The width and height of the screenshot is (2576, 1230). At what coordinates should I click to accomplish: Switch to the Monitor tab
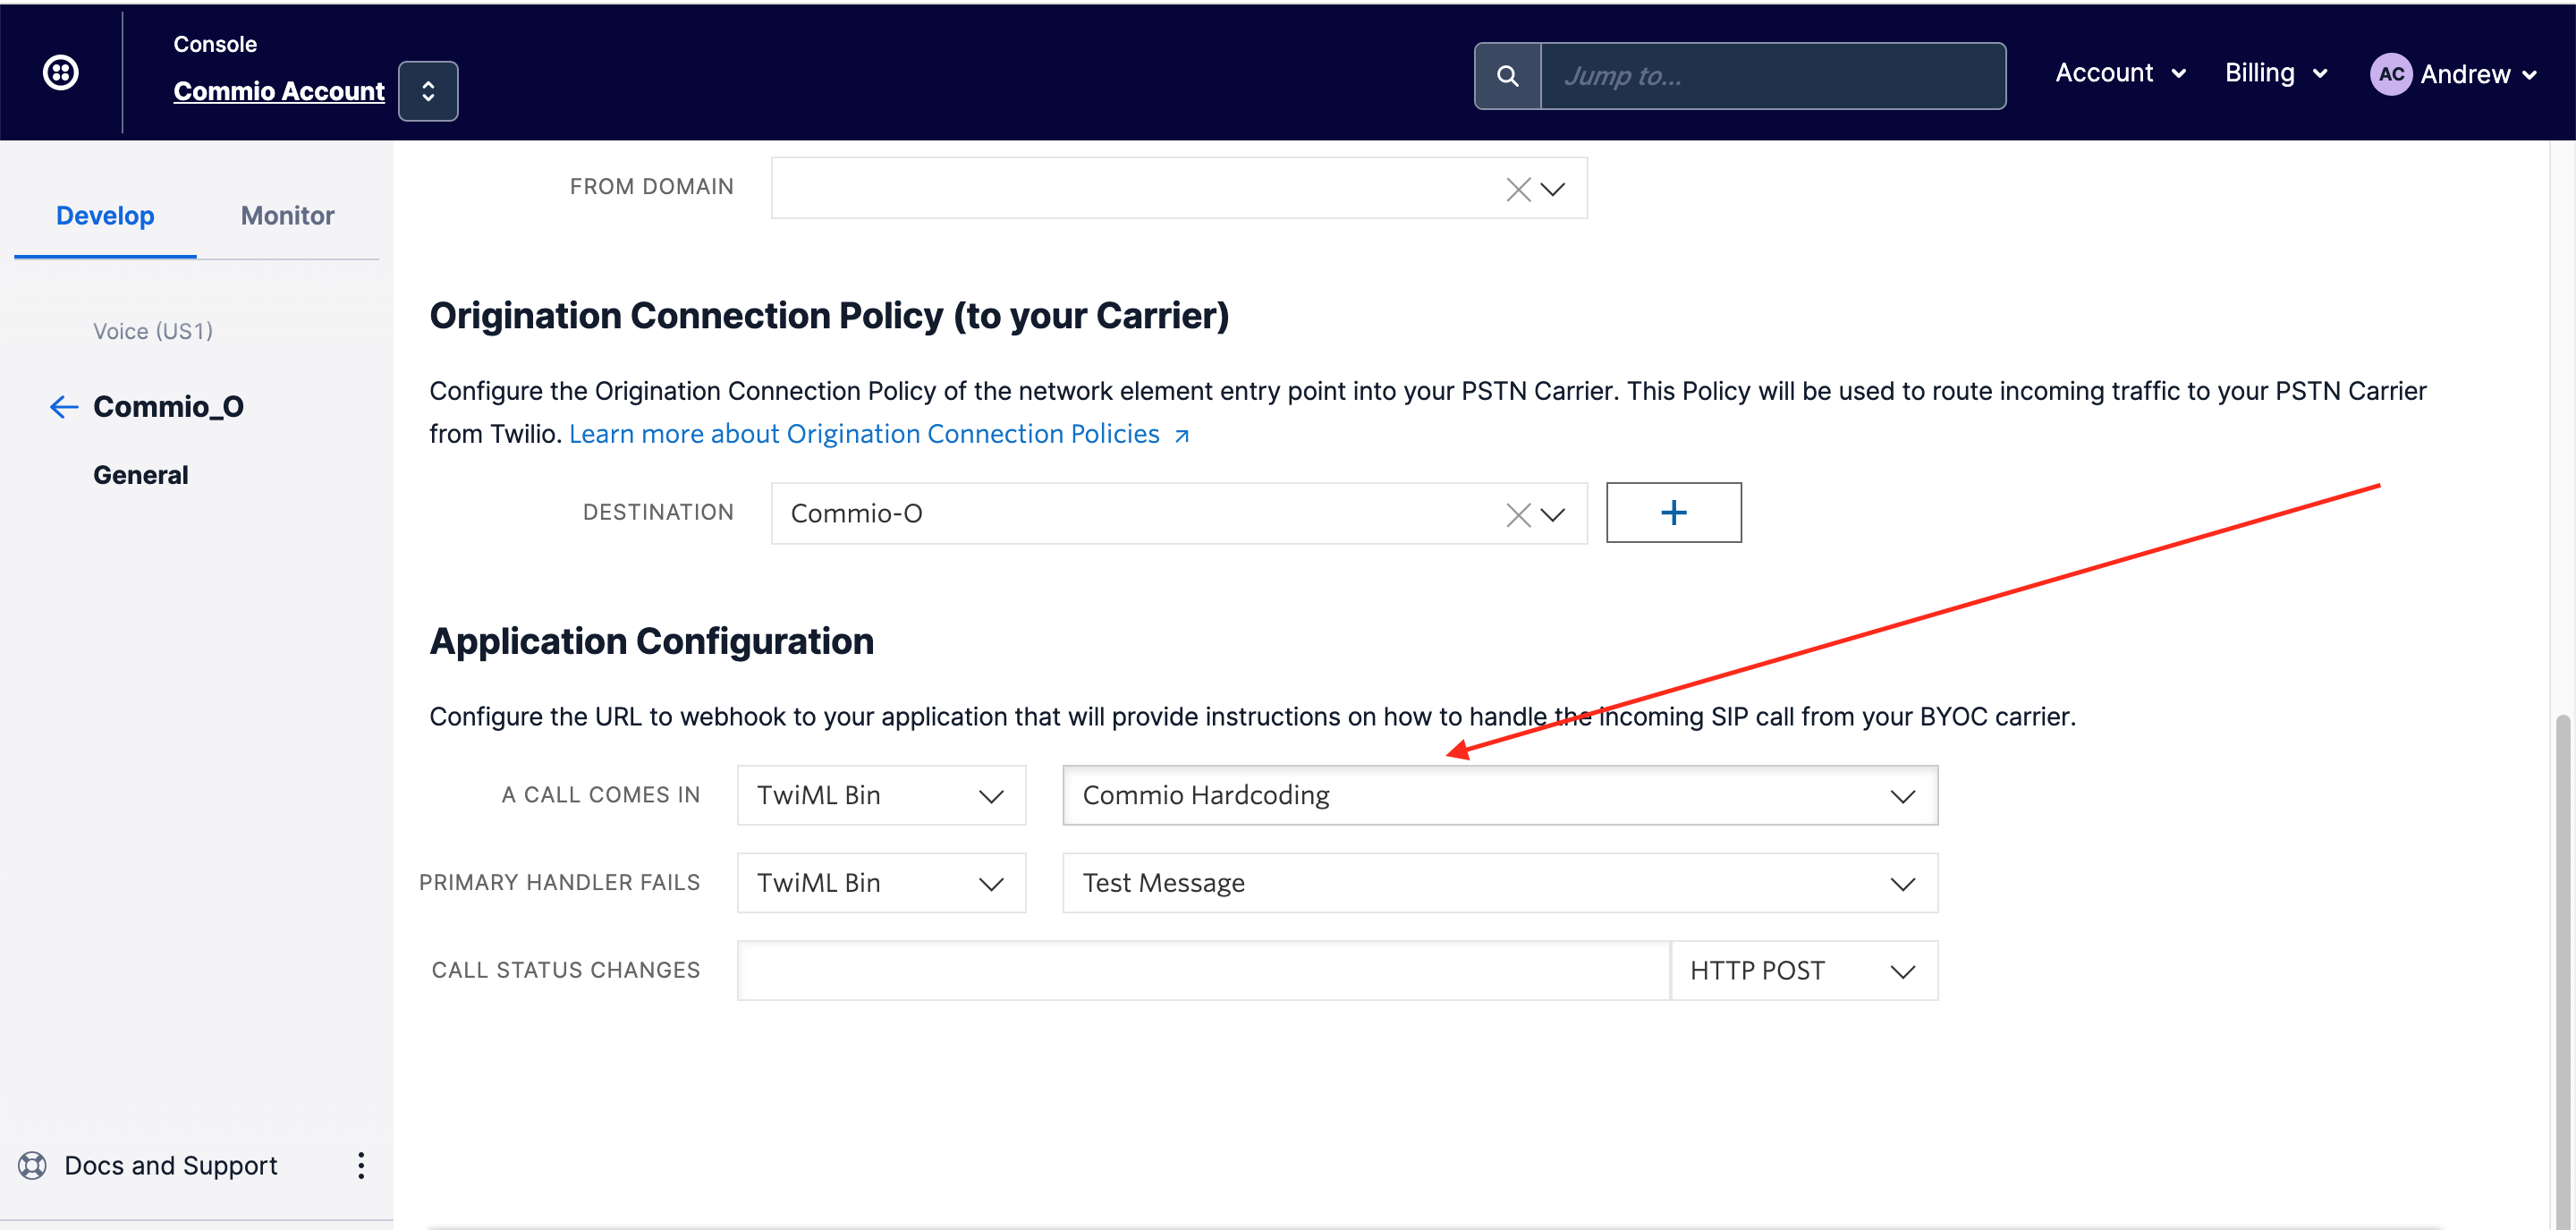coord(287,216)
